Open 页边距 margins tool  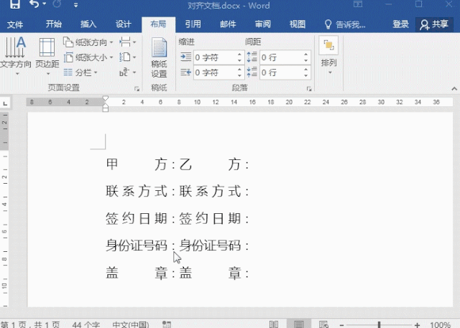click(x=47, y=56)
